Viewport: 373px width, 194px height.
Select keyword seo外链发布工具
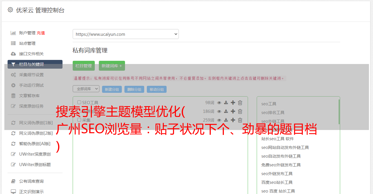(x=277, y=174)
